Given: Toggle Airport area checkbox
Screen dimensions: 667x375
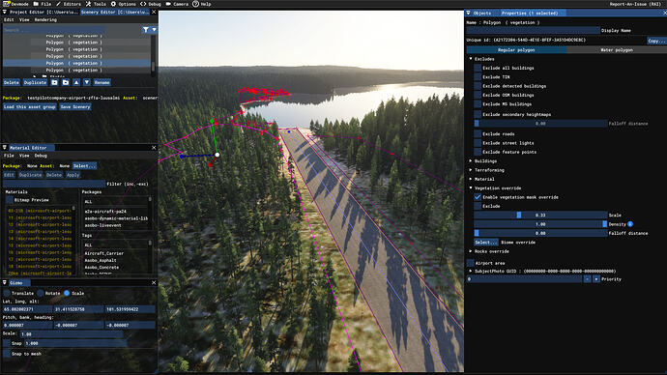Looking at the screenshot, I should pos(470,263).
